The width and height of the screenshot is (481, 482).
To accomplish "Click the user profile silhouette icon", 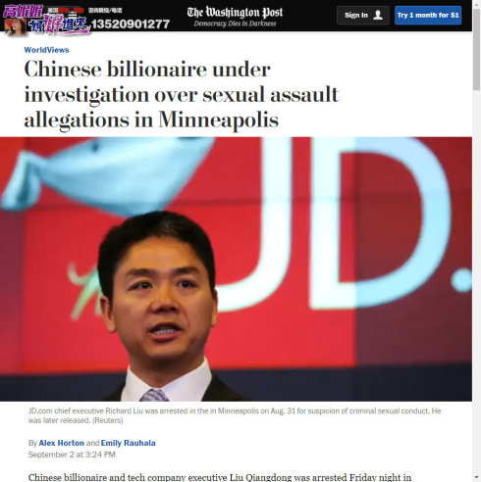I will point(378,15).
